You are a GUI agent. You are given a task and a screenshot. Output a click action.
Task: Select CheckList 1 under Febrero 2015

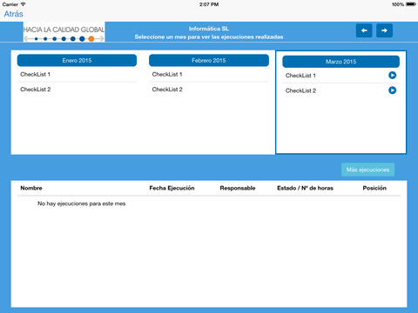pyautogui.click(x=209, y=75)
